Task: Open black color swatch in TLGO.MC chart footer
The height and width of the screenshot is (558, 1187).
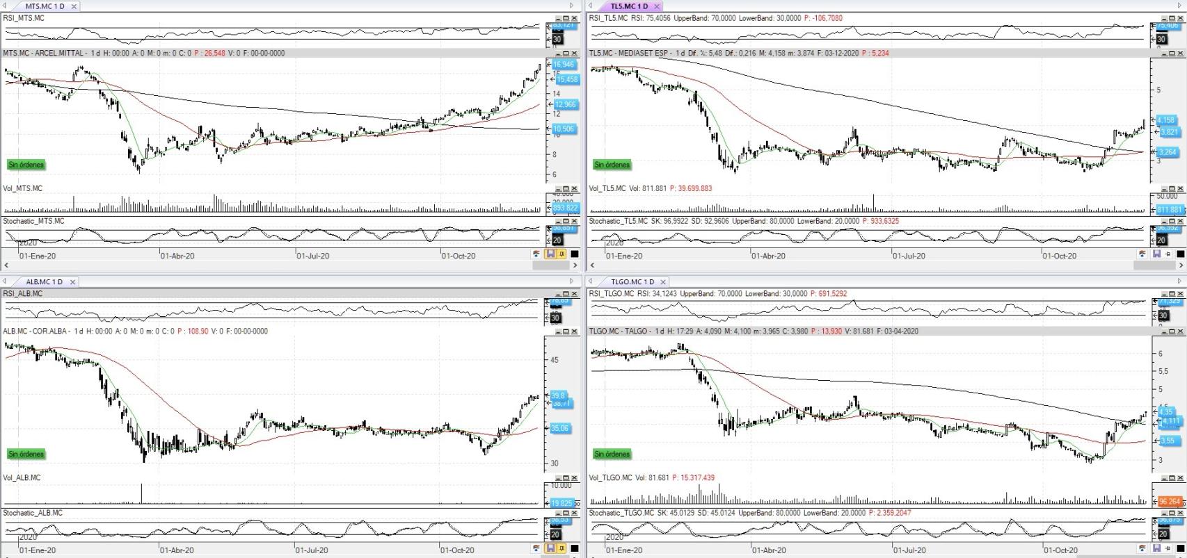Action: 1181,548
